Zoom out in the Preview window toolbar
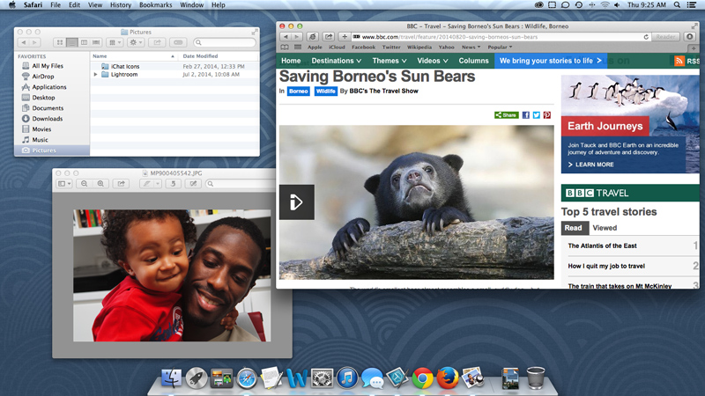Viewport: 705px width, 396px height. (84, 184)
